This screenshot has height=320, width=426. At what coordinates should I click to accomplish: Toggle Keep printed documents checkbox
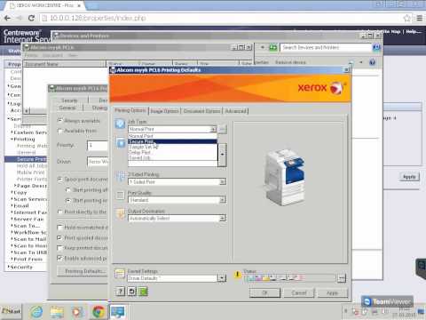(59, 248)
